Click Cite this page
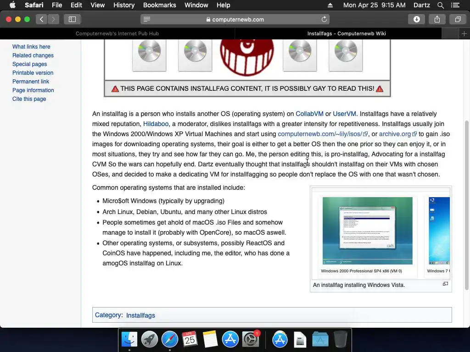Image resolution: width=470 pixels, height=352 pixels. coord(29,99)
